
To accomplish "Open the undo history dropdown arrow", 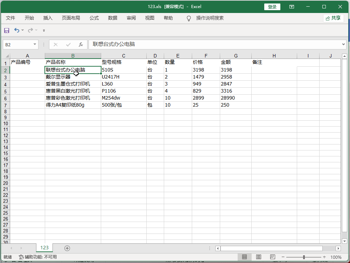I will coord(22,30).
